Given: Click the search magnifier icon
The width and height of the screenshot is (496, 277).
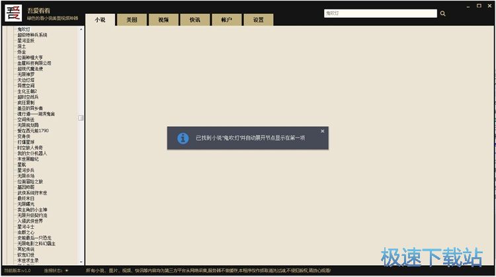Looking at the screenshot, I should tap(442, 13).
